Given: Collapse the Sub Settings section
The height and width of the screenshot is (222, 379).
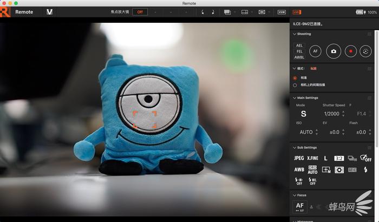Looking at the screenshot, I should click(294, 147).
